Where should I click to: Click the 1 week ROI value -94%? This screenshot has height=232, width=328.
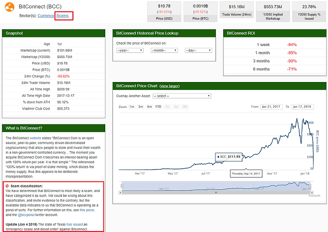292,45
